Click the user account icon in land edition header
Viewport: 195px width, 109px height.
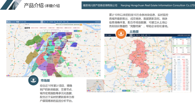(178, 35)
